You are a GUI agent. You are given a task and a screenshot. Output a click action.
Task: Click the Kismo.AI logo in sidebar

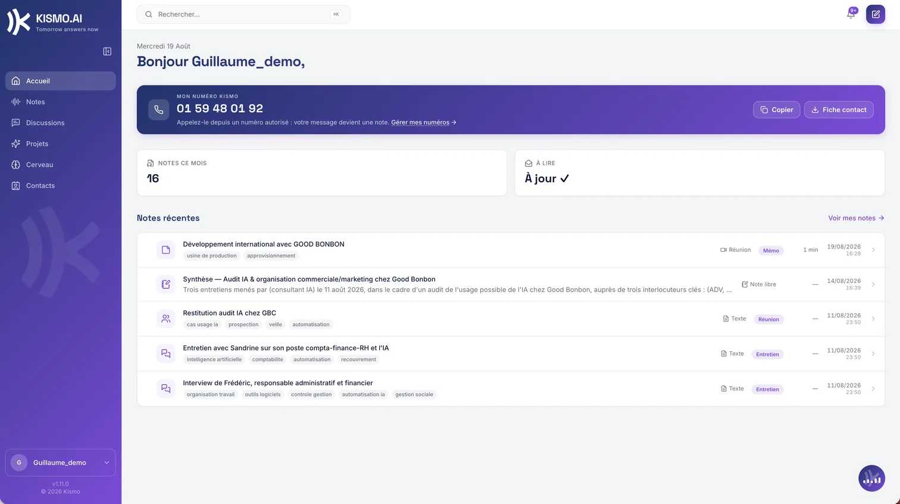(52, 22)
